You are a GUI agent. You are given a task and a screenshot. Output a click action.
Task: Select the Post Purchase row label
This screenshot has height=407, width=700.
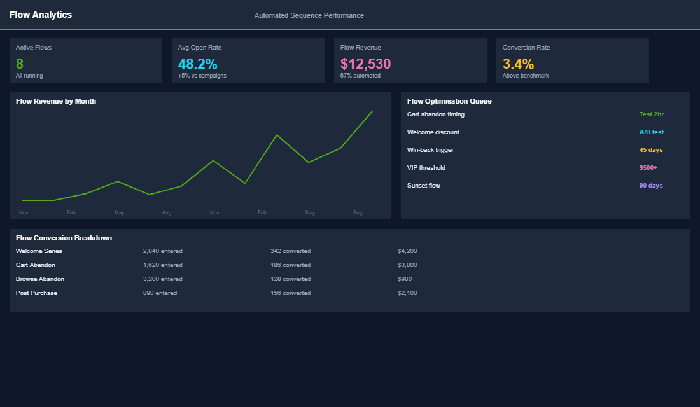pyautogui.click(x=36, y=293)
